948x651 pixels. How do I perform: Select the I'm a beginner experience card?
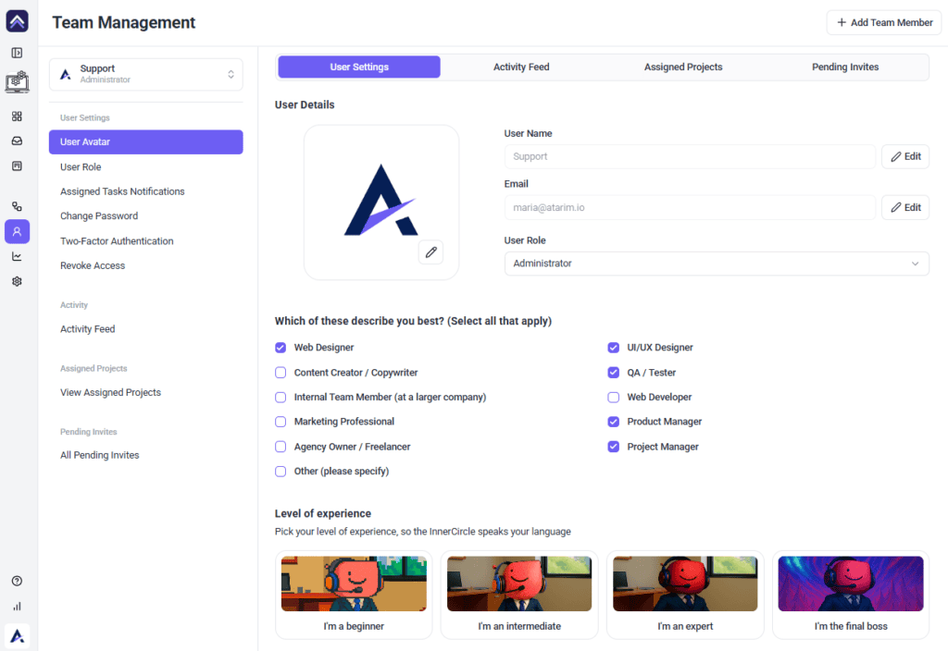(x=354, y=595)
